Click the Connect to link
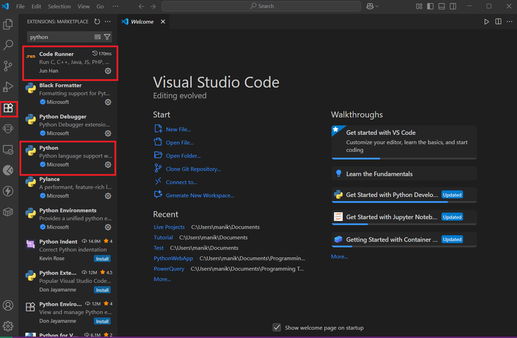 pyautogui.click(x=182, y=182)
